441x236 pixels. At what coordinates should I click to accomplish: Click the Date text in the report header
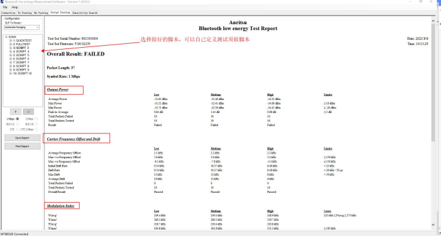[x=417, y=39]
